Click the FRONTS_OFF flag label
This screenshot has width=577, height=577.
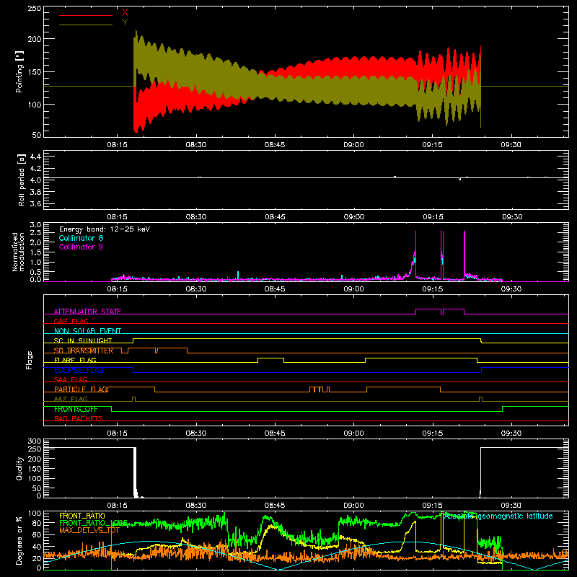76,409
